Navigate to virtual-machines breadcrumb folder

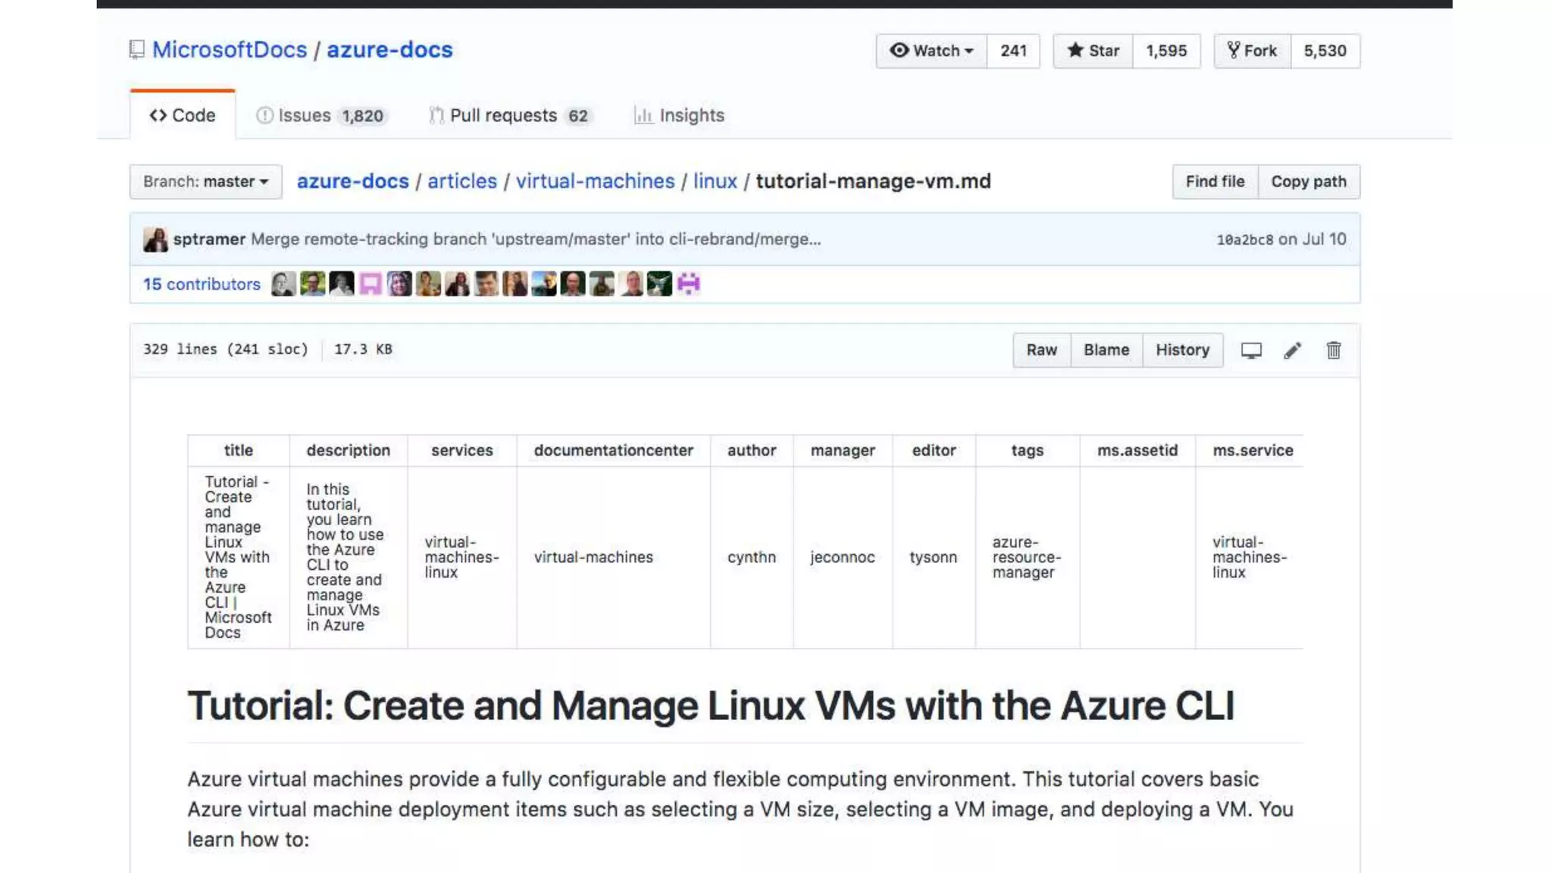pos(595,181)
